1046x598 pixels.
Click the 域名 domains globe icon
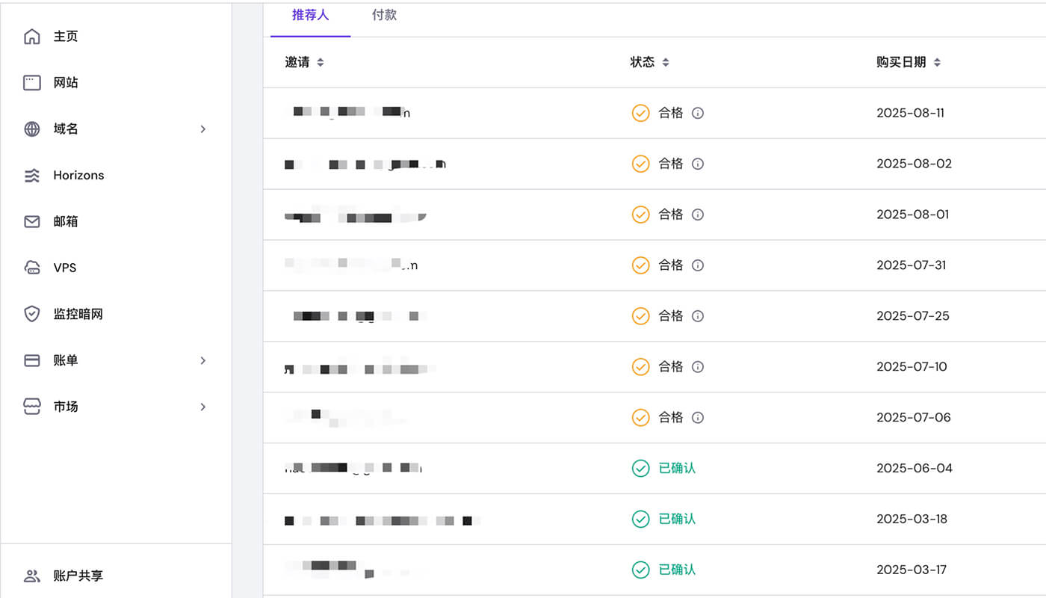coord(31,129)
